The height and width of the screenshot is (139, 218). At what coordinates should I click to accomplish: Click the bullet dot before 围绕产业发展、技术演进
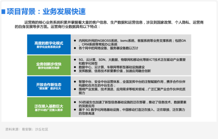75,89
